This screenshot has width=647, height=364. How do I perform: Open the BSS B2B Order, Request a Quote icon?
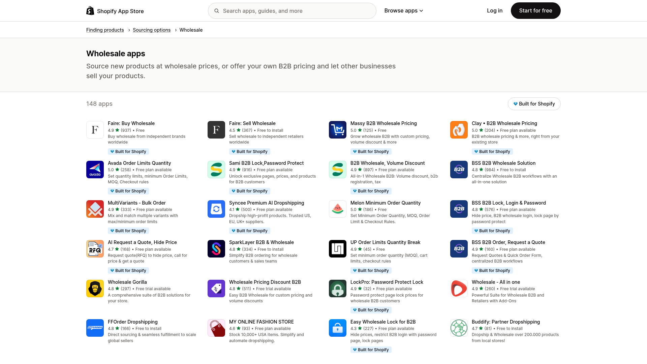[459, 249]
